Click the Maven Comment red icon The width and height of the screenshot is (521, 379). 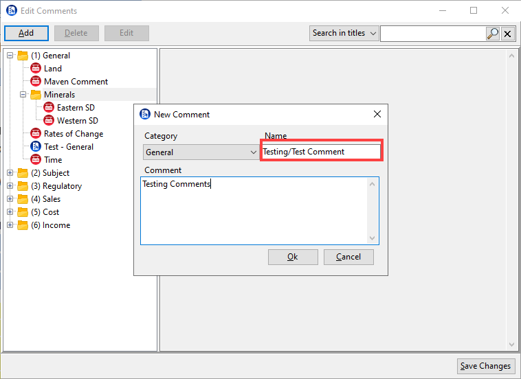[36, 82]
